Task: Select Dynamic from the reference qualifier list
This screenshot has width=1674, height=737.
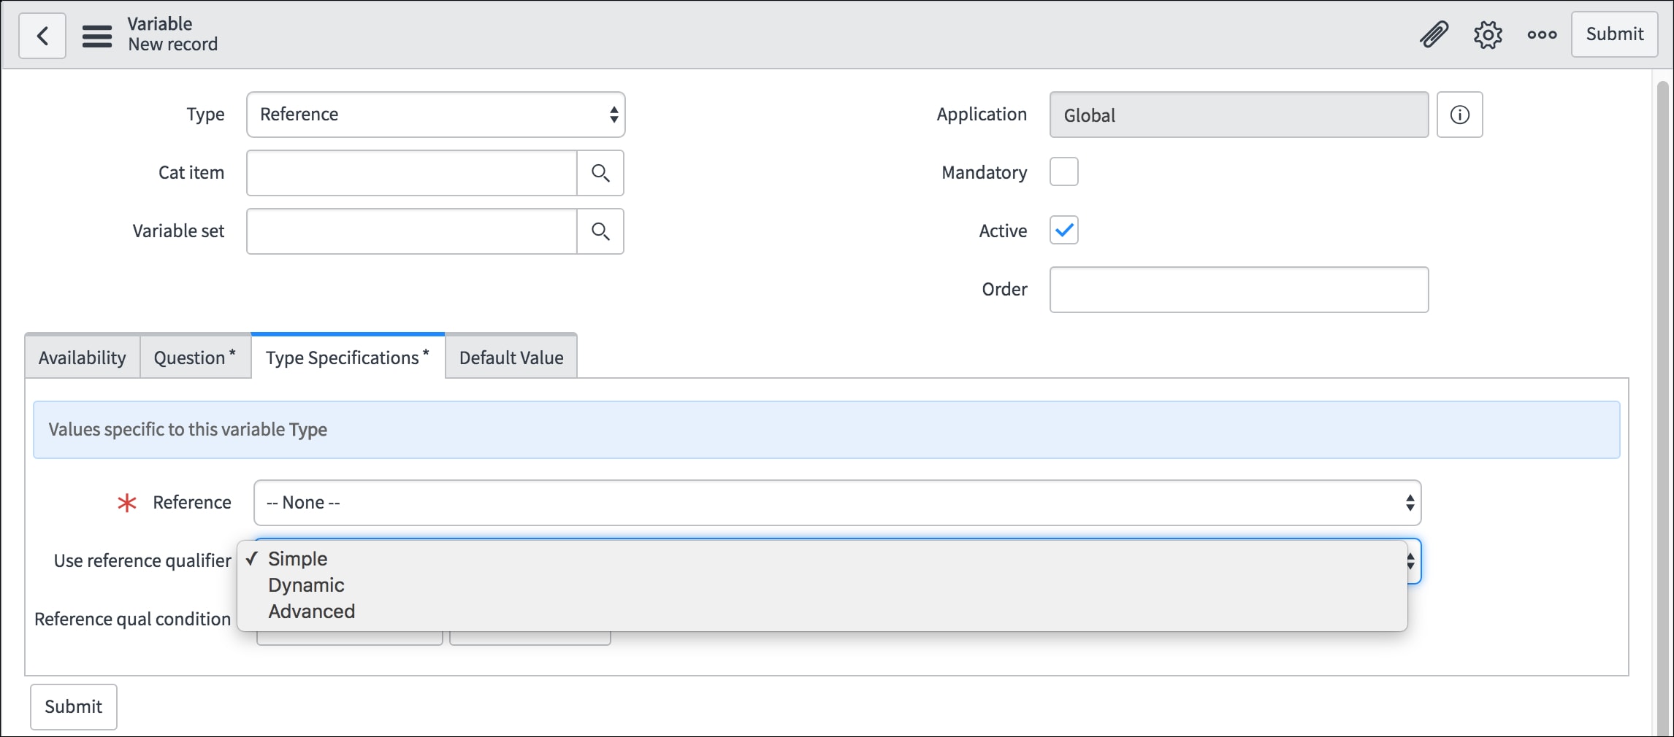Action: tap(306, 584)
